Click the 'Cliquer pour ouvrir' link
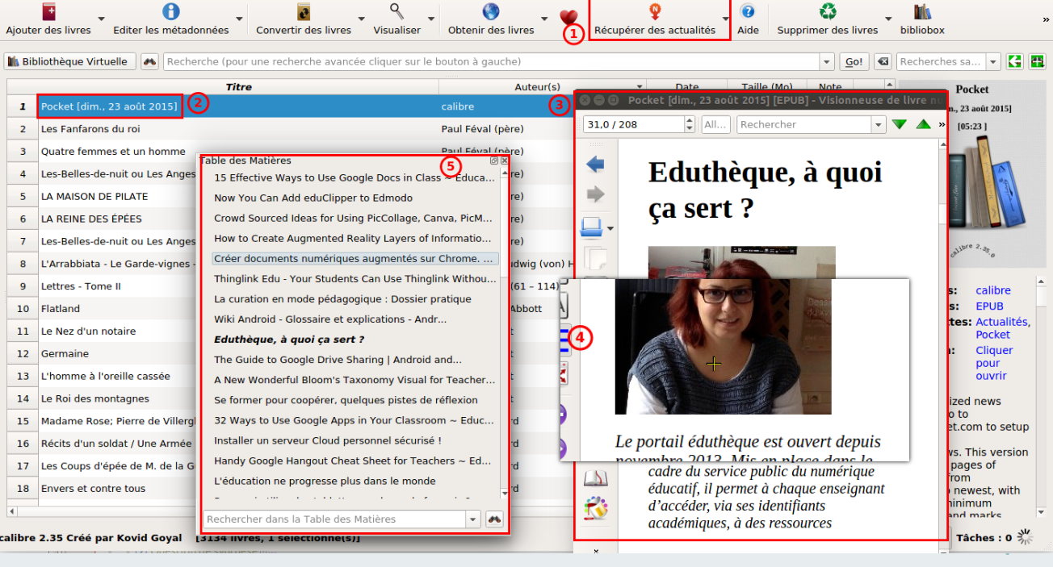 993,363
